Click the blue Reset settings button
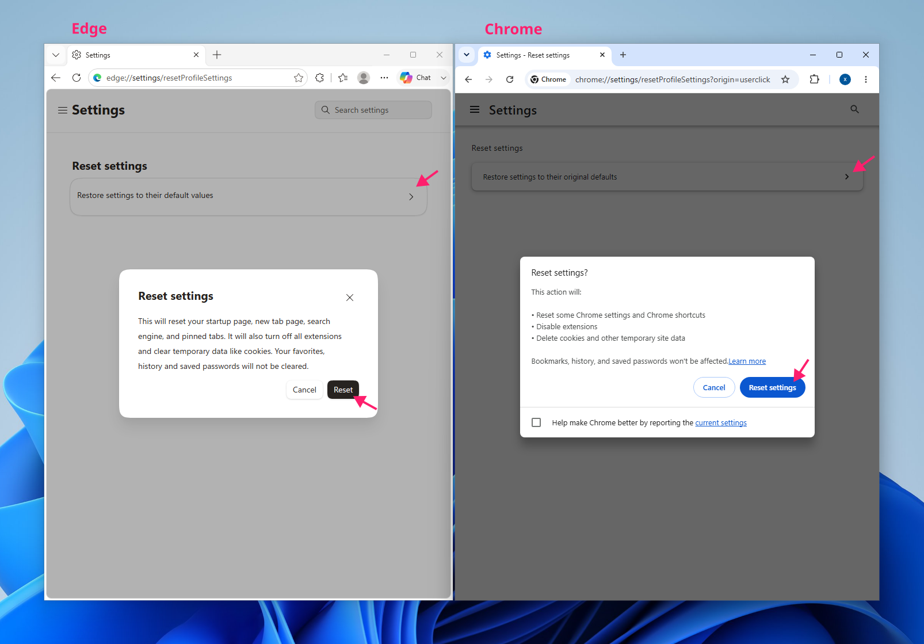The height and width of the screenshot is (644, 924). click(773, 387)
